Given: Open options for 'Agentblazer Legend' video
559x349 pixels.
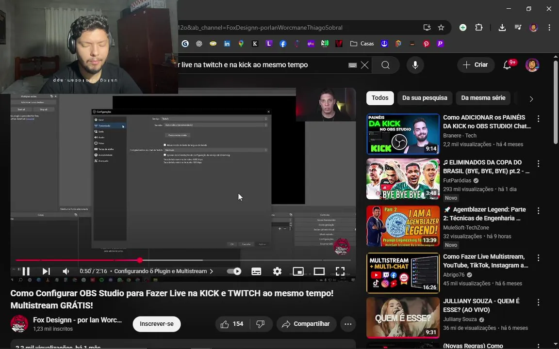Looking at the screenshot, I should [x=538, y=211].
